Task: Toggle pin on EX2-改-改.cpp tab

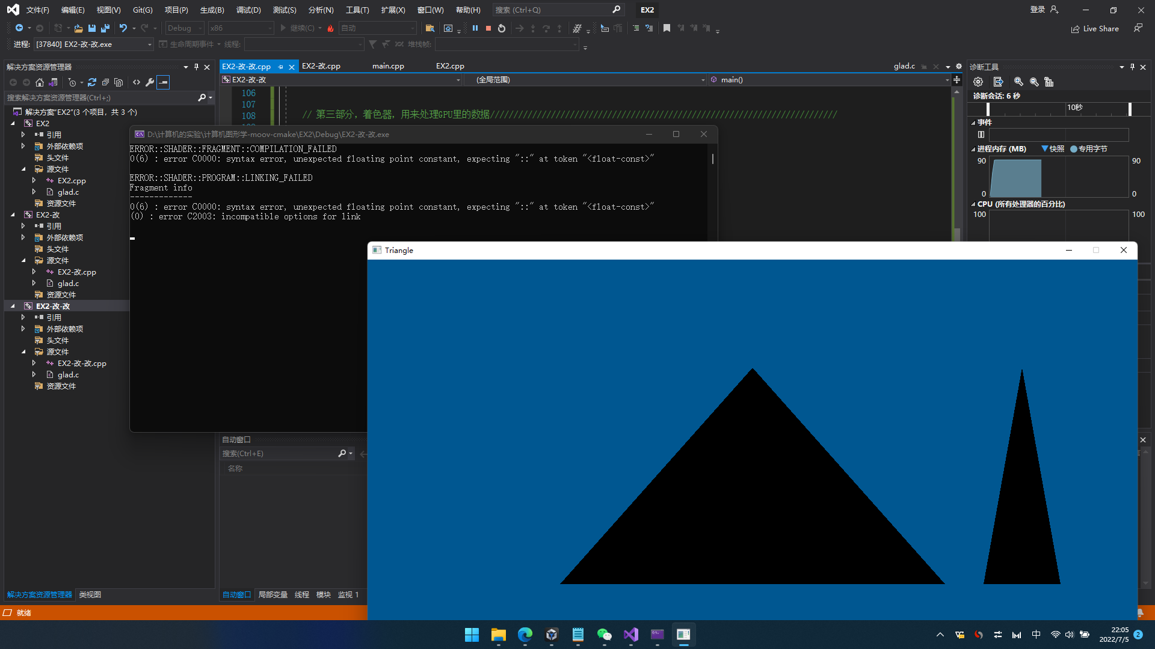Action: pyautogui.click(x=281, y=67)
